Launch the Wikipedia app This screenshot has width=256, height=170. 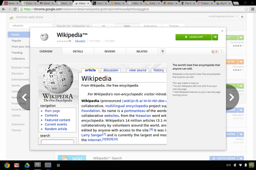click(193, 37)
